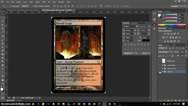This screenshot has width=188, height=106.
Task: Add a Vibrance adjustment
Action: coord(178,34)
